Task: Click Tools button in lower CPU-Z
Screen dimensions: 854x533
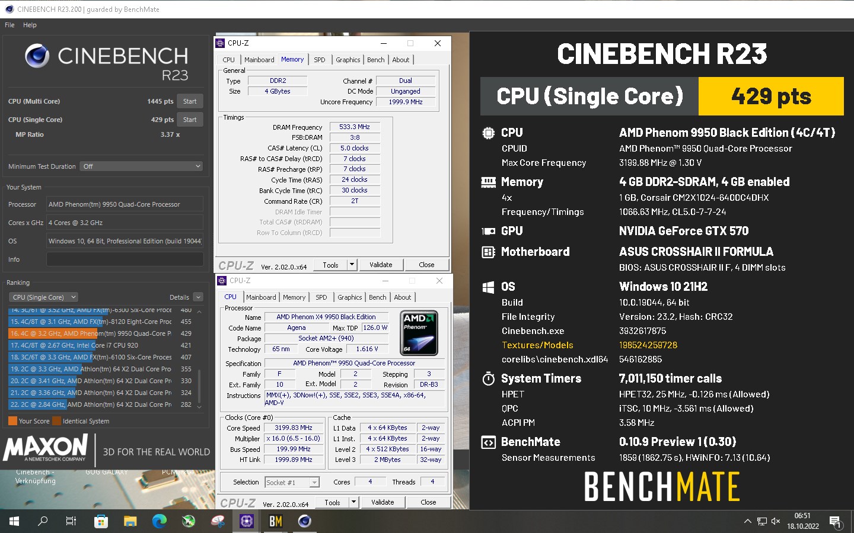Action: click(332, 502)
